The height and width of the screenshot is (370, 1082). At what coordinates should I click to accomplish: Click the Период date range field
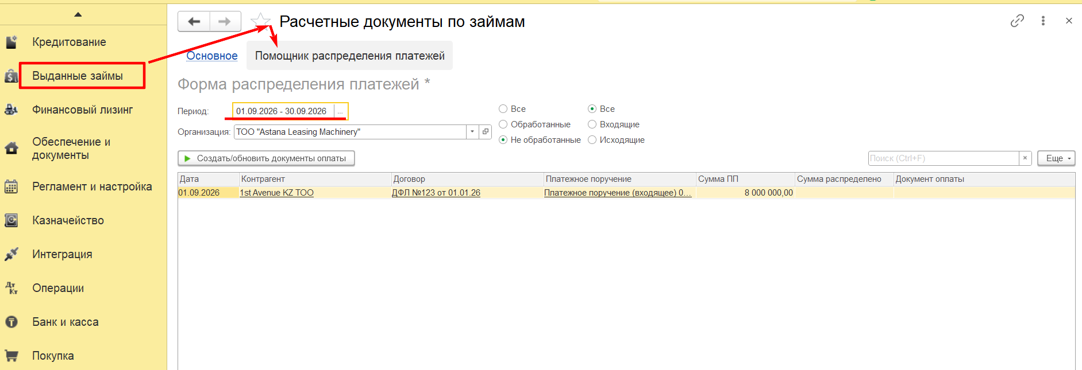click(x=283, y=111)
